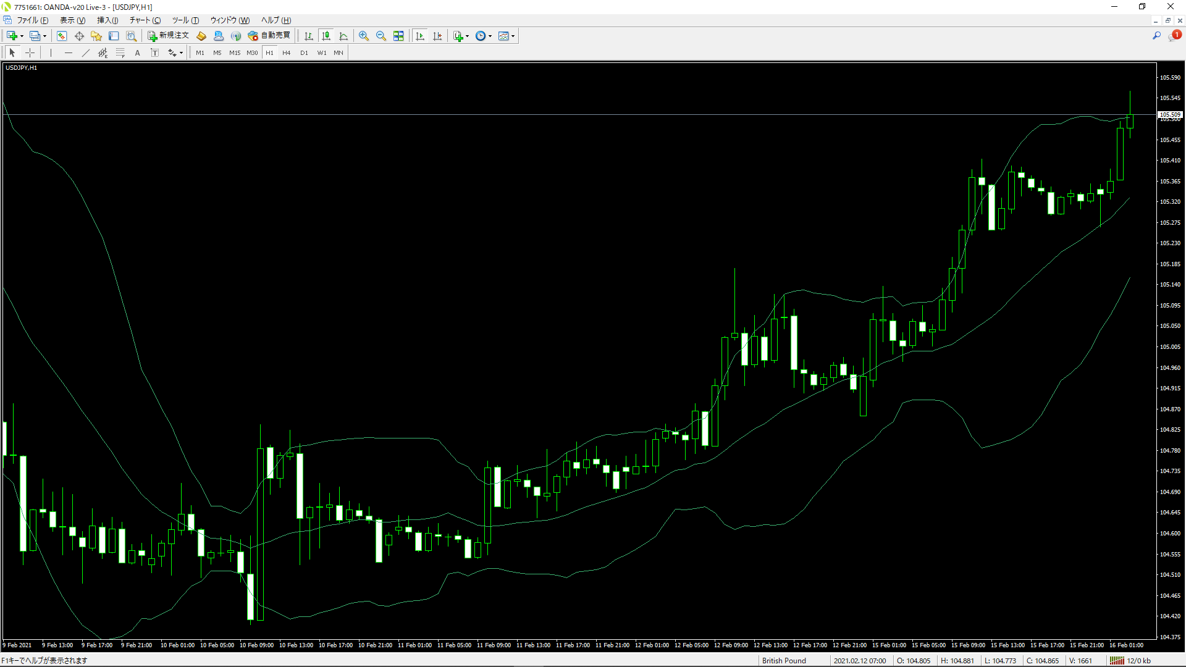This screenshot has height=667, width=1186.
Task: Switch to M5 timeframe
Action: 217,52
